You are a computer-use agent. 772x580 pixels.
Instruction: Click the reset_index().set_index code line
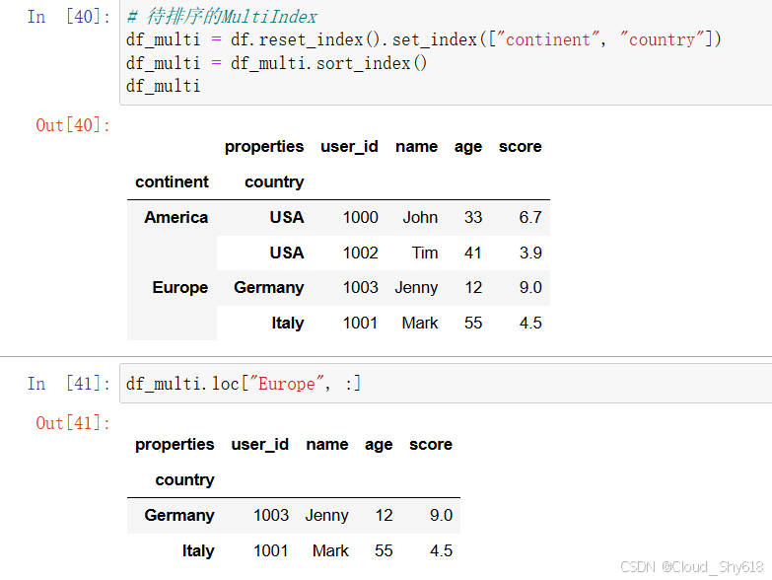coord(423,39)
